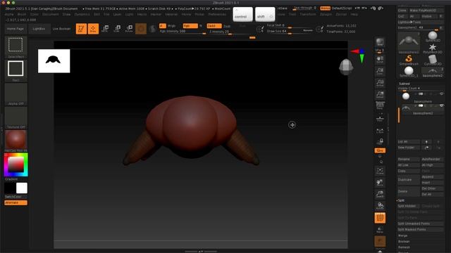The image size is (451, 253).
Task: Click the BPR render button
Action: point(380,42)
